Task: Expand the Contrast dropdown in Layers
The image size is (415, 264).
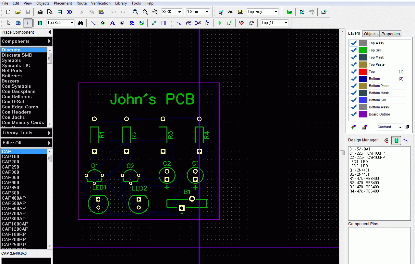Action: (x=390, y=127)
